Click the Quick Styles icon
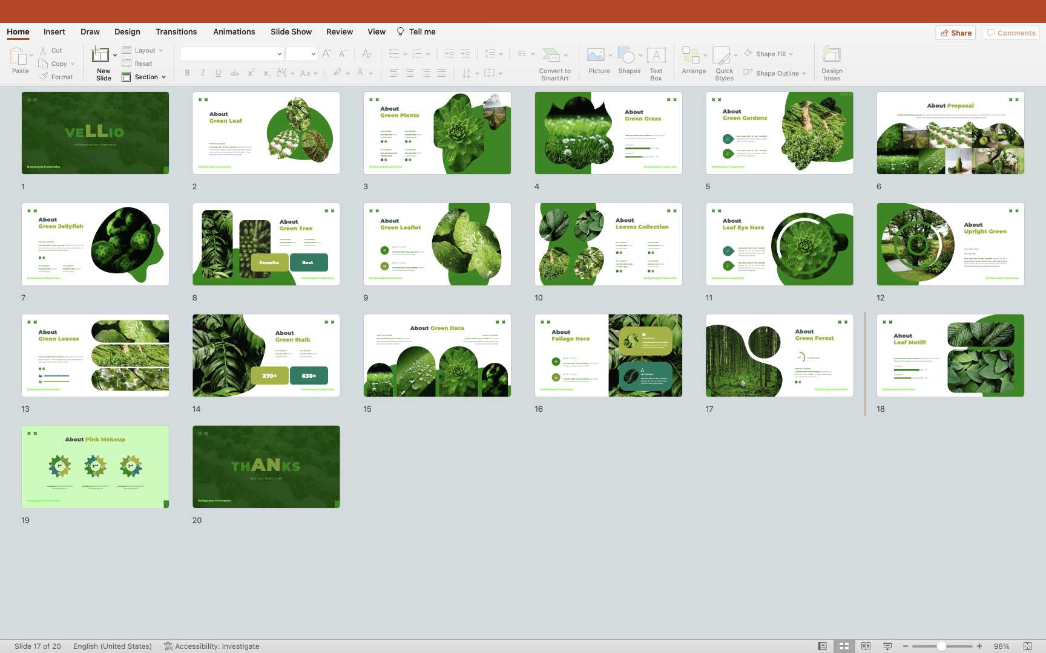This screenshot has width=1046, height=653. coord(722,56)
